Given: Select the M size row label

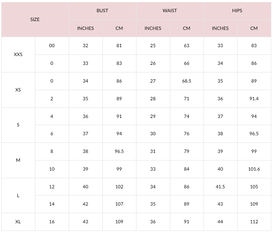Looking at the screenshot, I should tap(18, 160).
